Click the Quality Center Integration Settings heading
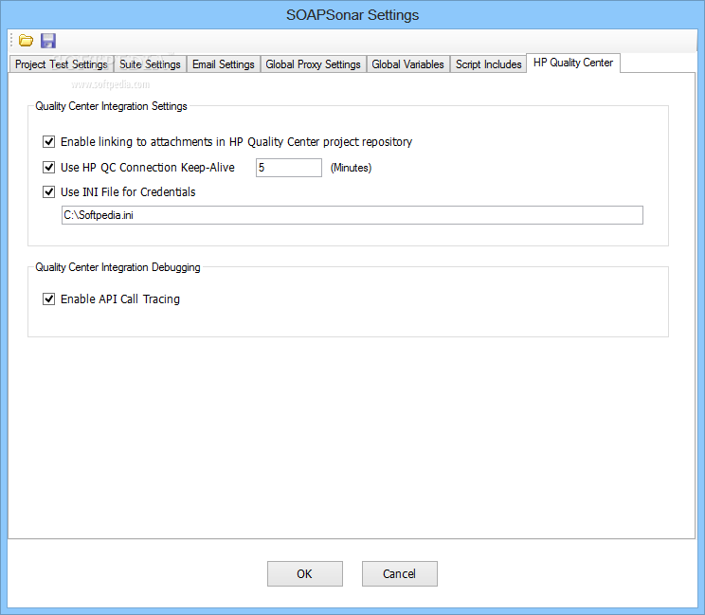The width and height of the screenshot is (705, 615). click(111, 106)
